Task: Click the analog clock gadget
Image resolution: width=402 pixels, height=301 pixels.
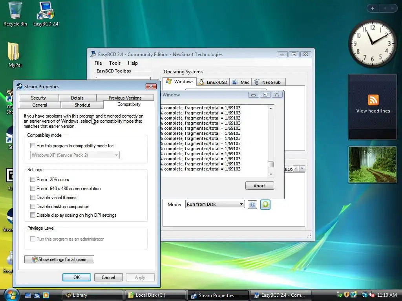Action: click(x=372, y=44)
